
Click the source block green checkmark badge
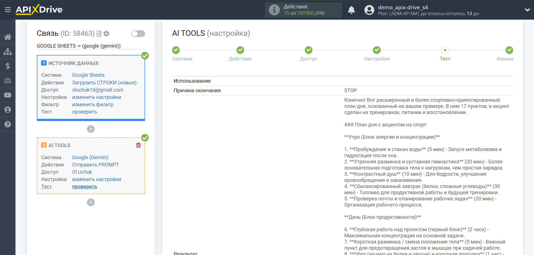145,56
